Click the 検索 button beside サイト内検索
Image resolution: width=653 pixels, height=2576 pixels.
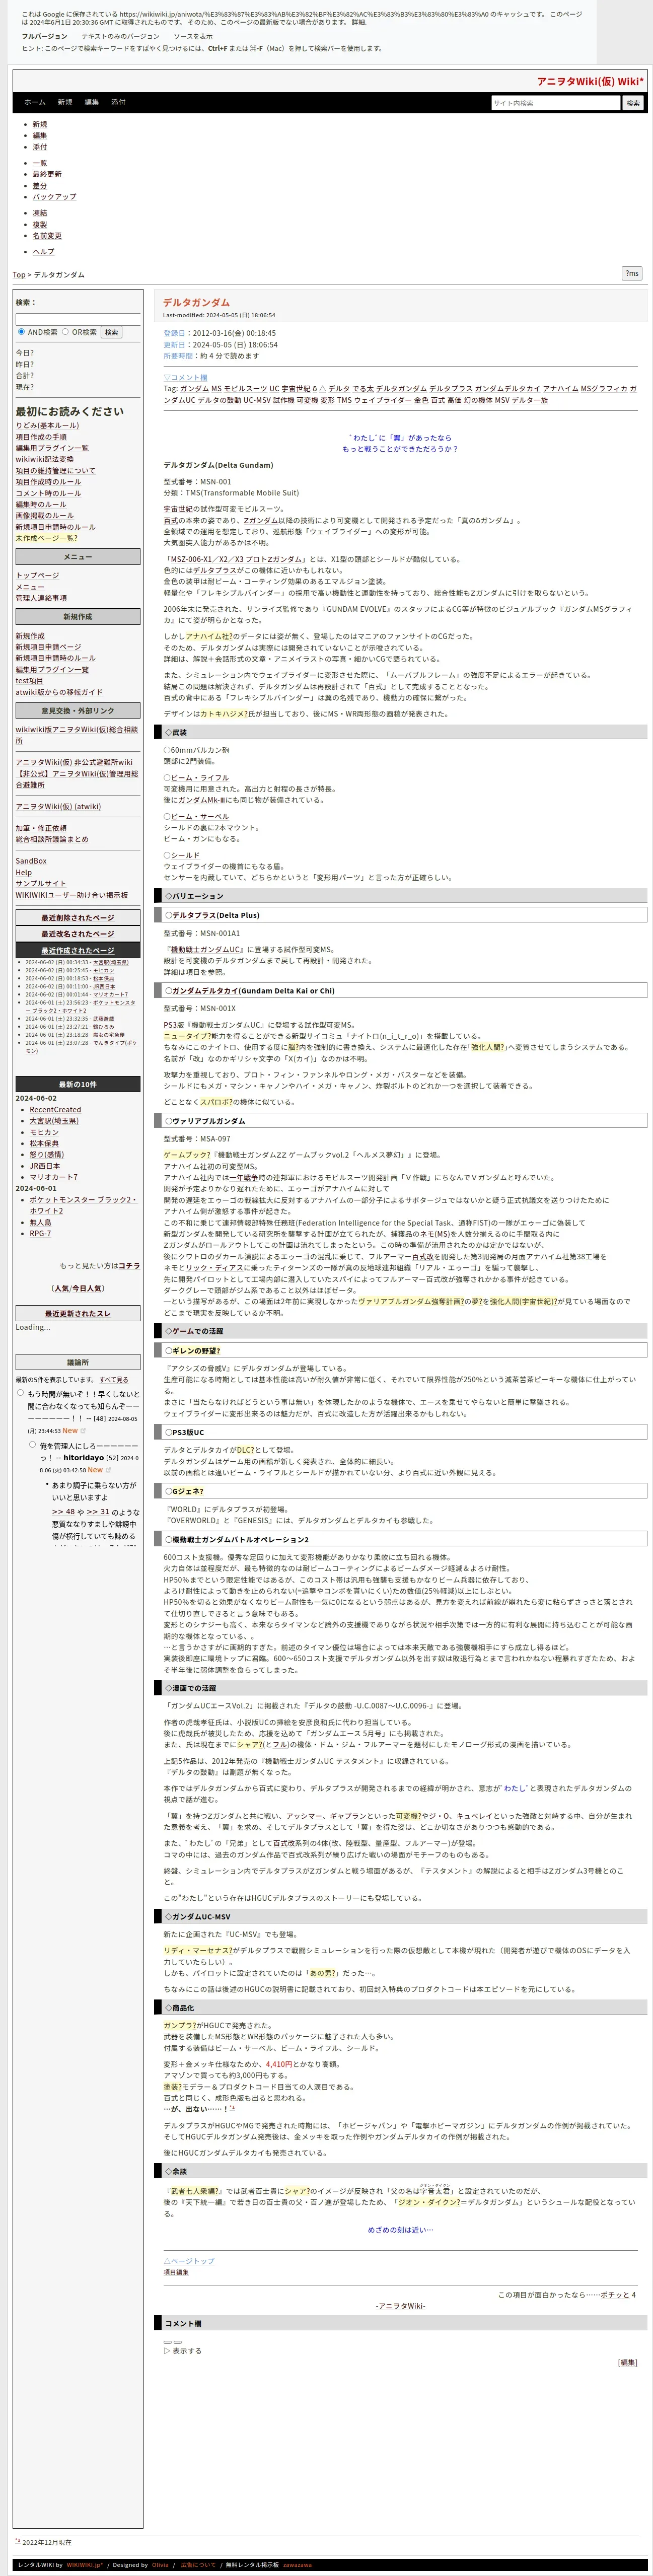(x=632, y=103)
